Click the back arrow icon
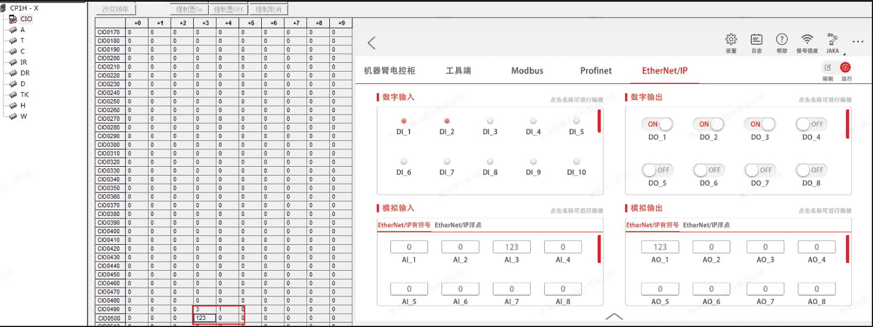This screenshot has width=873, height=327. (x=371, y=43)
